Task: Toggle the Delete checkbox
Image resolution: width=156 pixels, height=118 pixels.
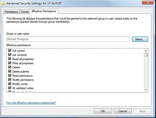Action: [x=10, y=67]
